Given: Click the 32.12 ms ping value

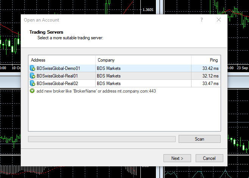Looking at the screenshot, I should pyautogui.click(x=210, y=76).
